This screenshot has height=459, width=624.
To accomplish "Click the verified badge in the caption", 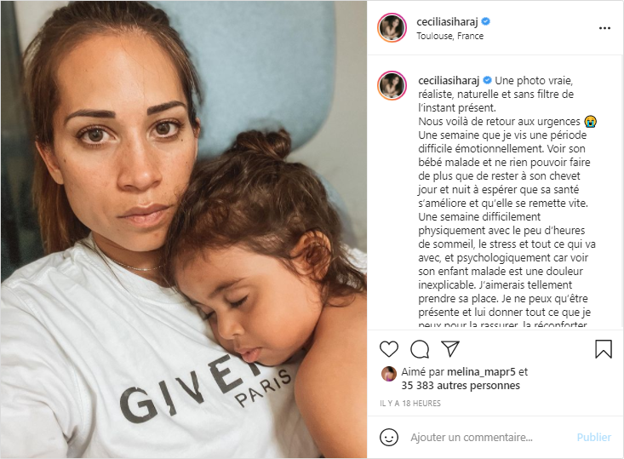I will [487, 80].
